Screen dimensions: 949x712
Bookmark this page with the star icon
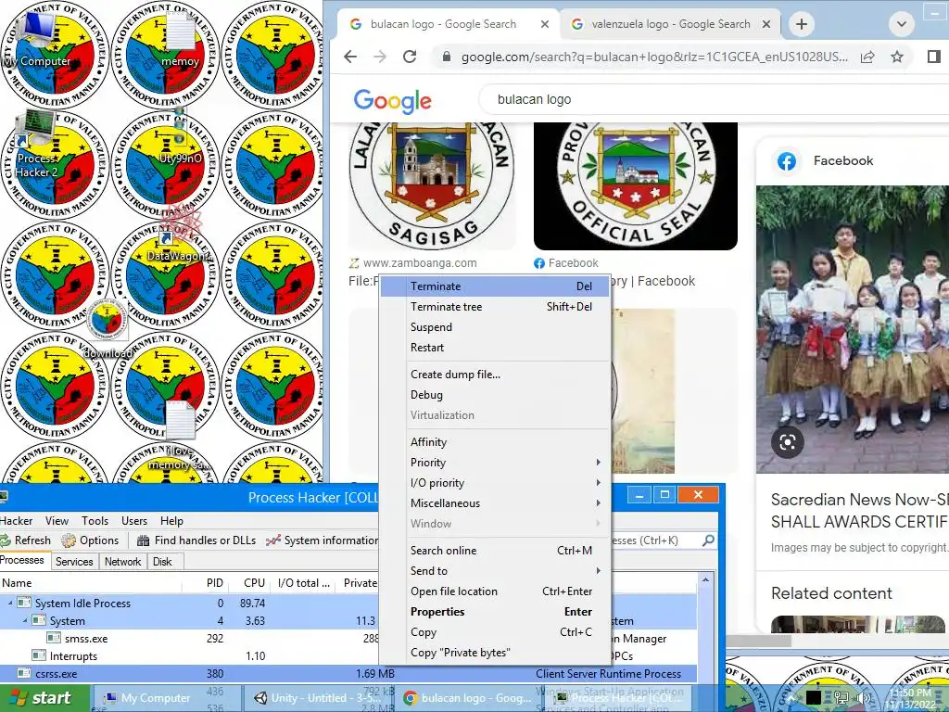[x=897, y=57]
